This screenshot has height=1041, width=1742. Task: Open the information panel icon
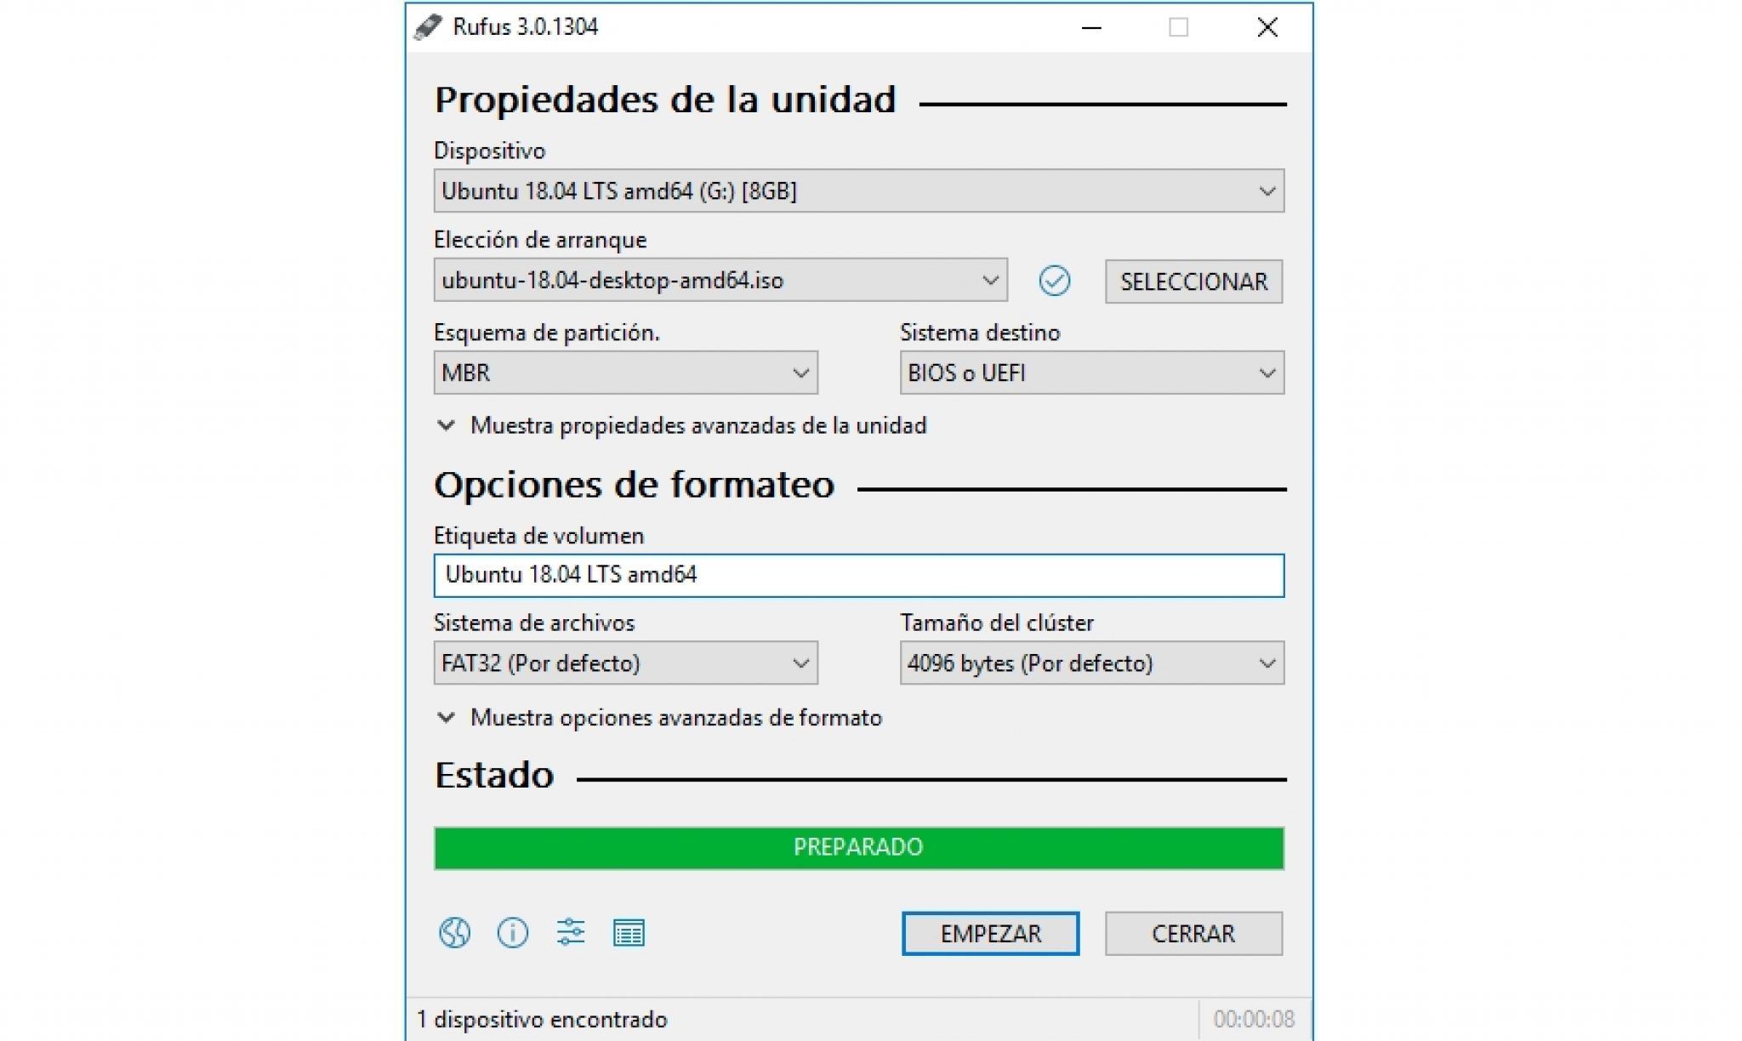click(x=512, y=933)
